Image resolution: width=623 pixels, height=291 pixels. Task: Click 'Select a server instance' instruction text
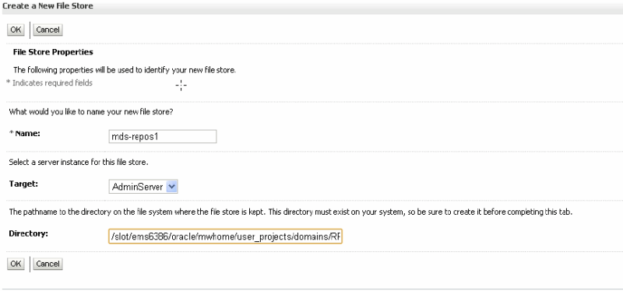[79, 163]
